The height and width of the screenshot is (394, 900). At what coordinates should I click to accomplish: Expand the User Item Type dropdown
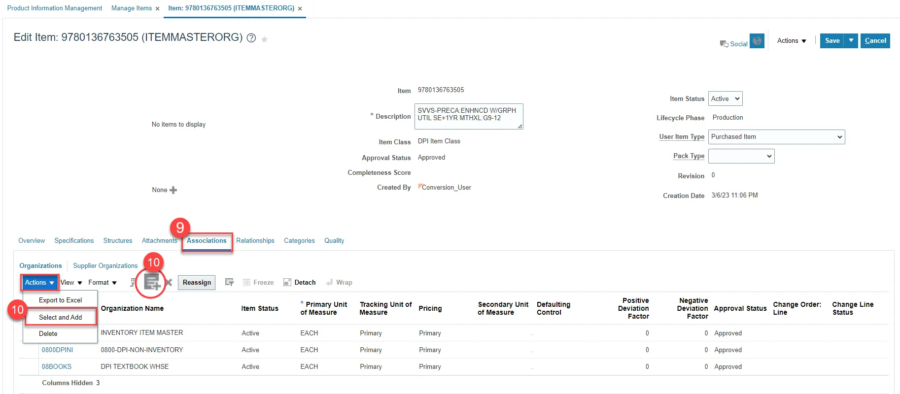[x=776, y=137]
